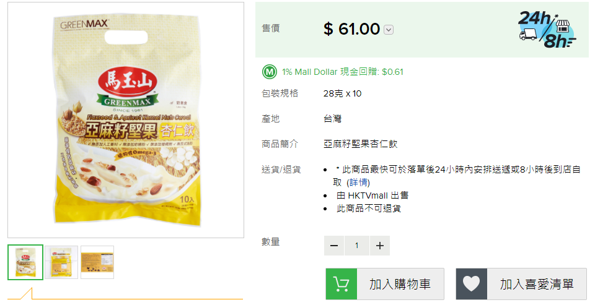Click the Mall Dollar 現金回贈 rebate text
The width and height of the screenshot is (595, 305).
tap(343, 72)
